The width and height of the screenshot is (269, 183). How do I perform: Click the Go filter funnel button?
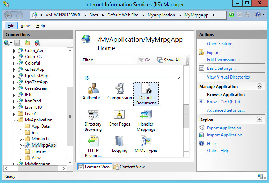pos(144,60)
